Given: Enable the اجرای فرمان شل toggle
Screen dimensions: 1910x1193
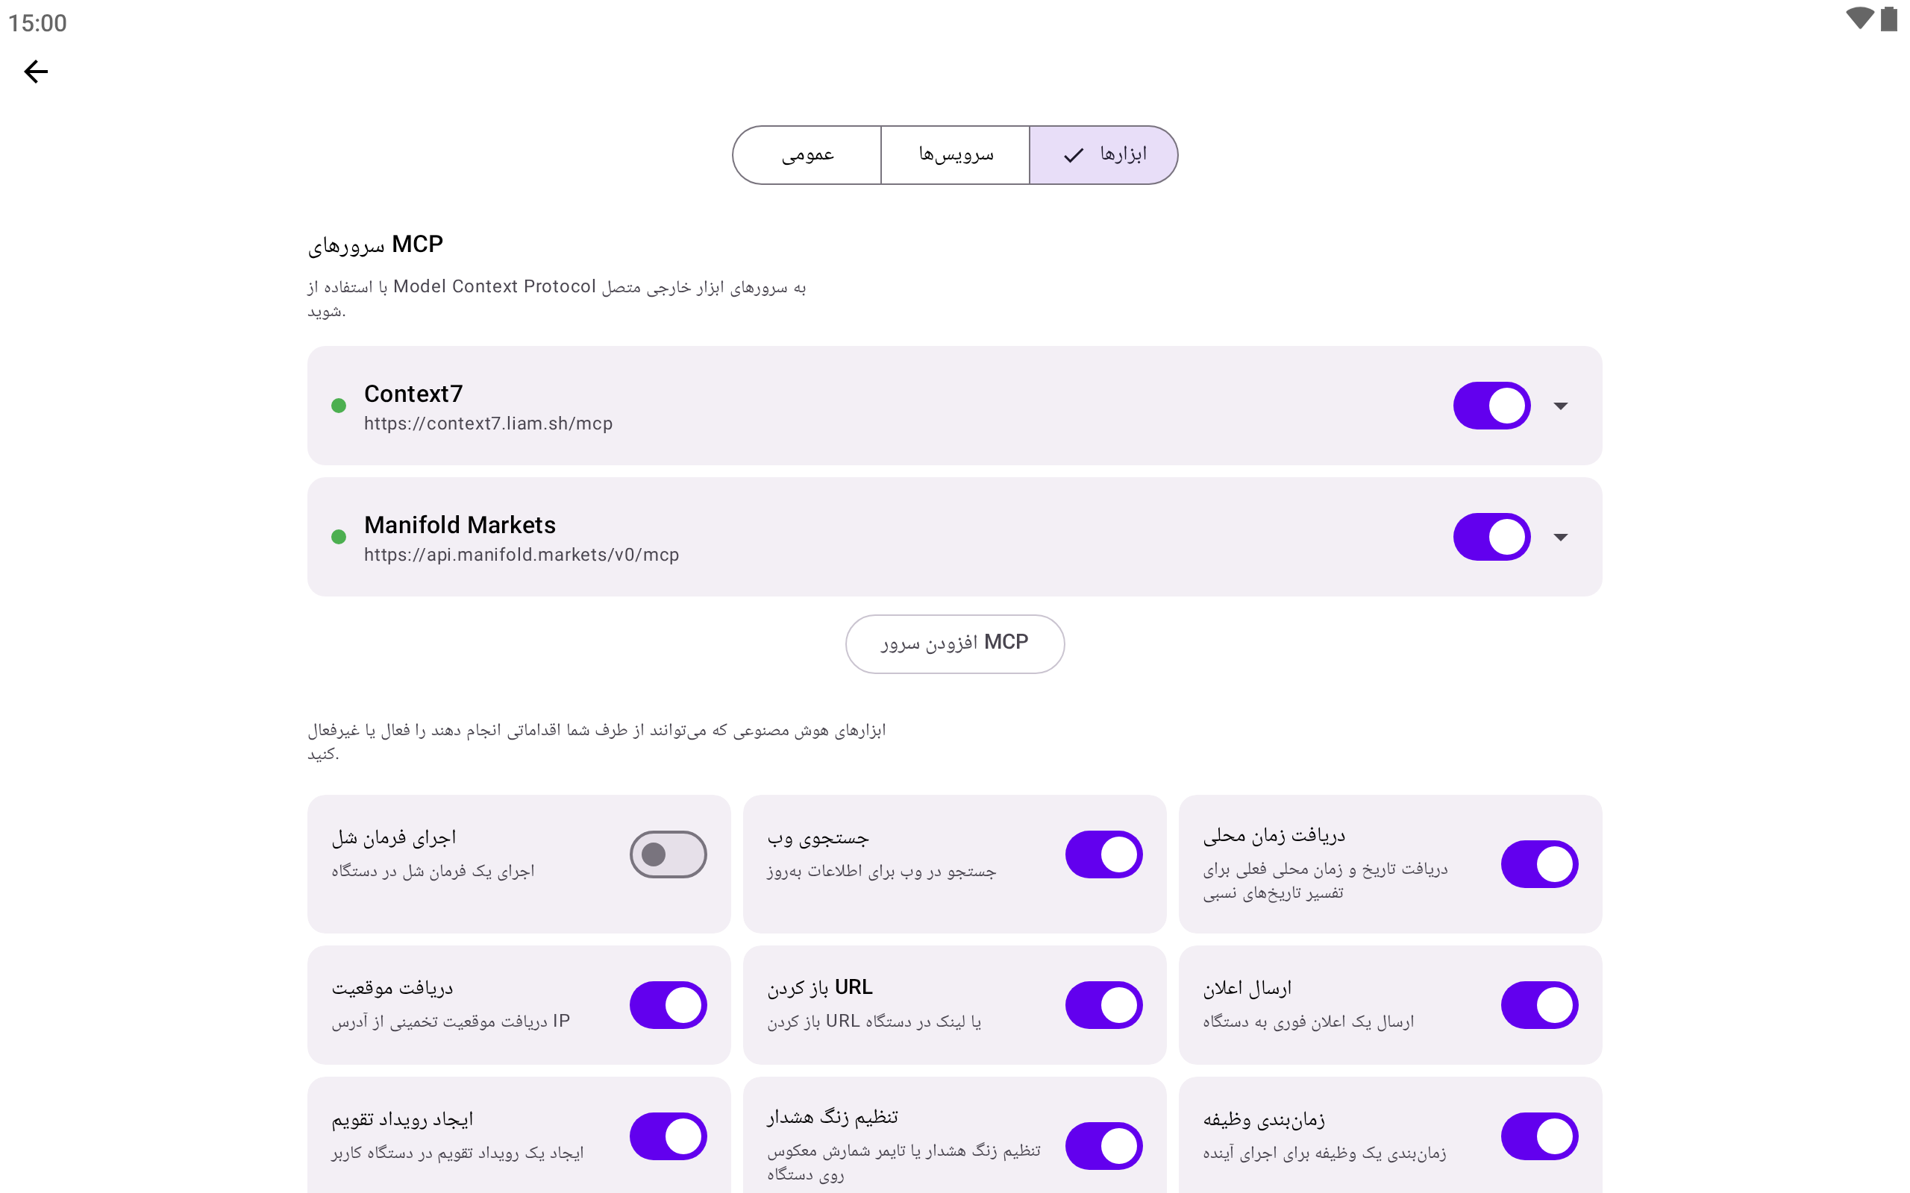Looking at the screenshot, I should pos(668,854).
